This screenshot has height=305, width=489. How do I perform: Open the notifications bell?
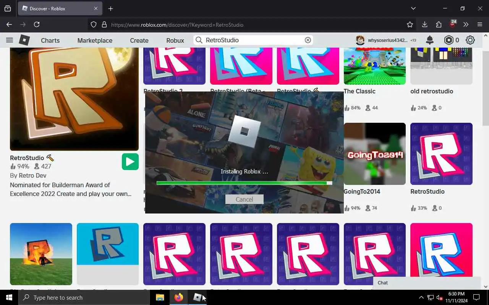click(x=430, y=40)
